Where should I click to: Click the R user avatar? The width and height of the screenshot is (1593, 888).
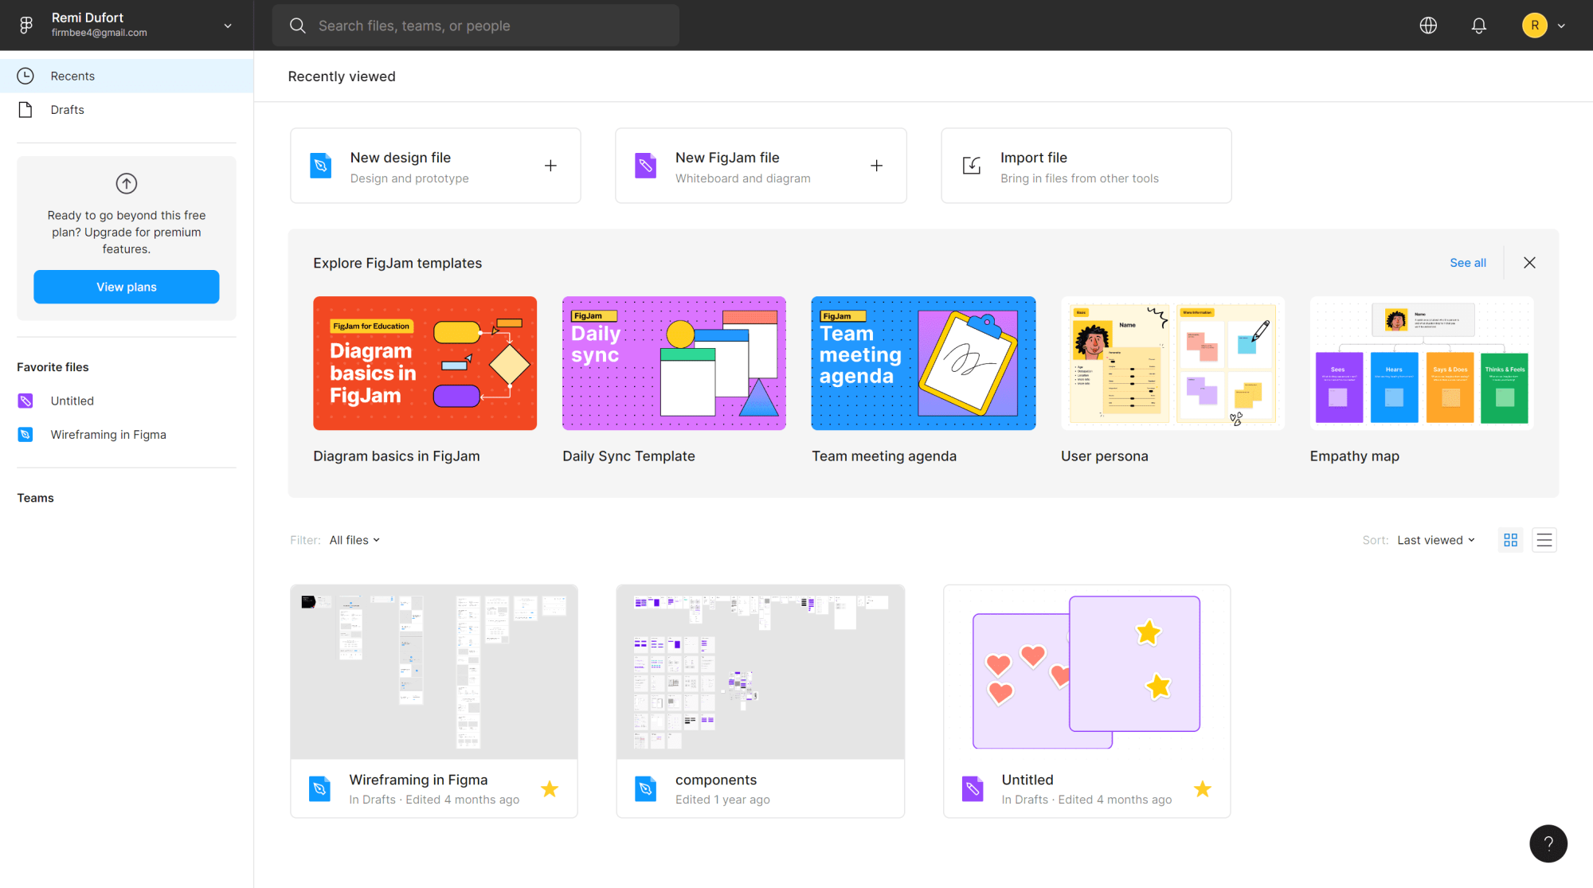tap(1534, 25)
